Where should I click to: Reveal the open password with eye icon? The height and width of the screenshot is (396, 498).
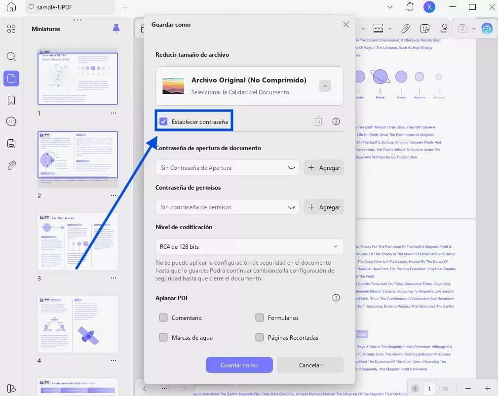click(x=292, y=168)
